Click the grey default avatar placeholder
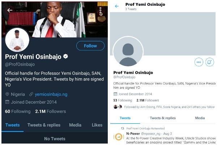Screen dimensions: 217x145 click(x=128, y=51)
